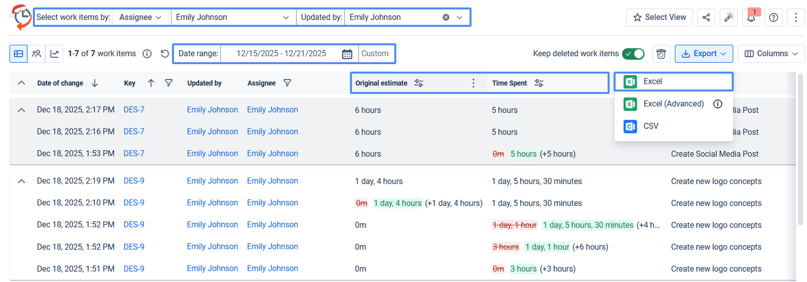Viewport: 807px width, 282px height.
Task: Collapse the DES-9 group
Action: point(21,181)
